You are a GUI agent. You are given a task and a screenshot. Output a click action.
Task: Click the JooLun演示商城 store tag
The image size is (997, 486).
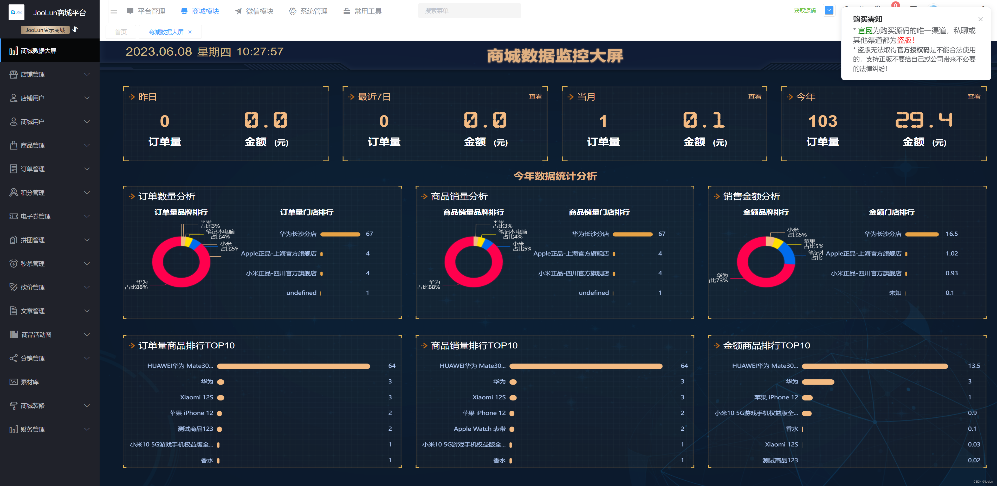[45, 30]
